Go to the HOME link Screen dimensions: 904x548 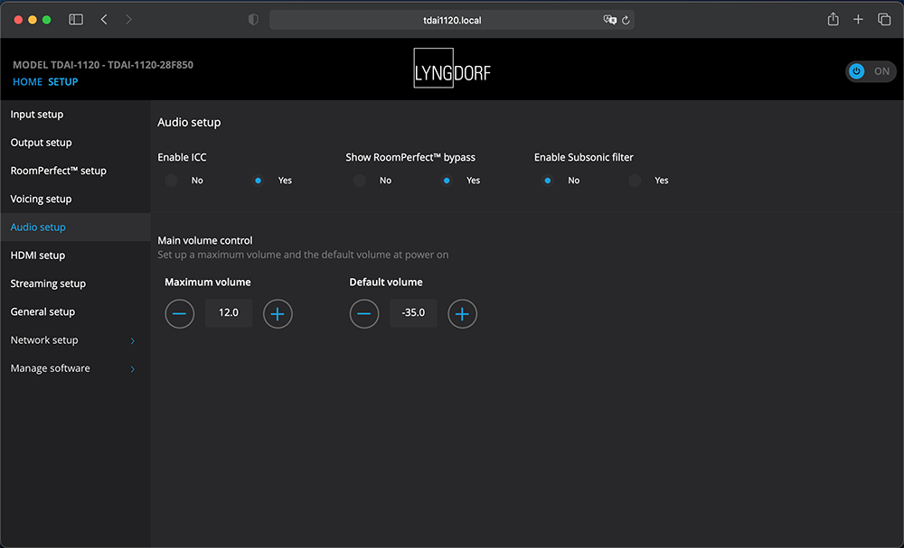pyautogui.click(x=28, y=82)
